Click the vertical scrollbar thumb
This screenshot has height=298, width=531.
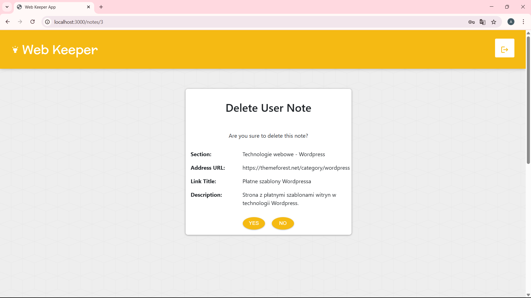528,99
